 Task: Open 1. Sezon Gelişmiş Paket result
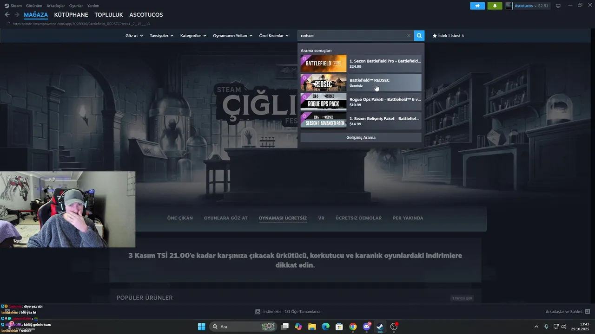tap(361, 121)
